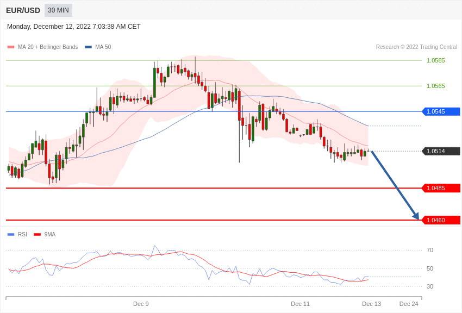
Task: Click the 1.0514 current price tag
Action: [441, 151]
